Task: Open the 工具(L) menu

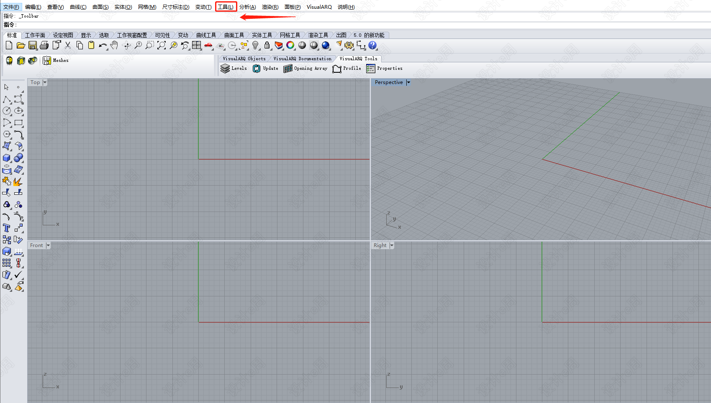Action: click(226, 7)
